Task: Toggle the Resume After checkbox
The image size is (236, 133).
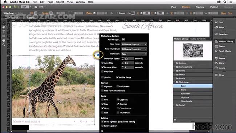Action: tap(102, 67)
